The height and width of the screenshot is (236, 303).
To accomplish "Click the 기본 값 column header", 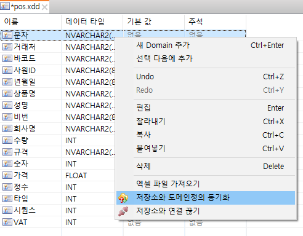I will [x=154, y=22].
